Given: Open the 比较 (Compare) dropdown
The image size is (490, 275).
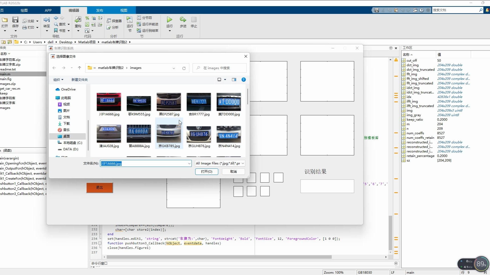Looking at the screenshot, I should tap(37, 21).
